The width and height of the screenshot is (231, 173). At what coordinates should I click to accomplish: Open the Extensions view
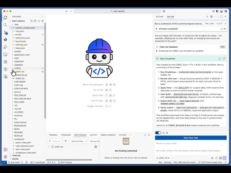pos(5,62)
